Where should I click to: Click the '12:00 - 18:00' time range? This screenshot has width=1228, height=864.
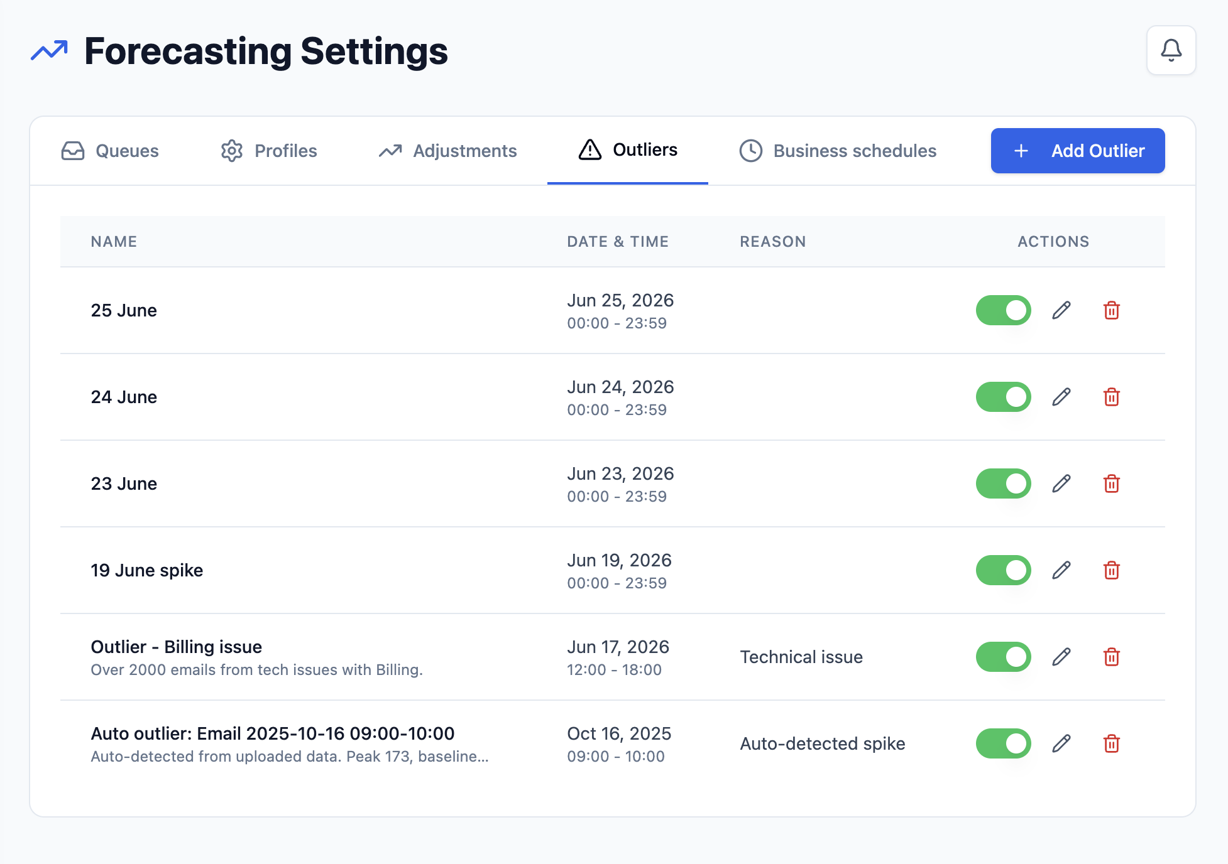[x=614, y=670]
